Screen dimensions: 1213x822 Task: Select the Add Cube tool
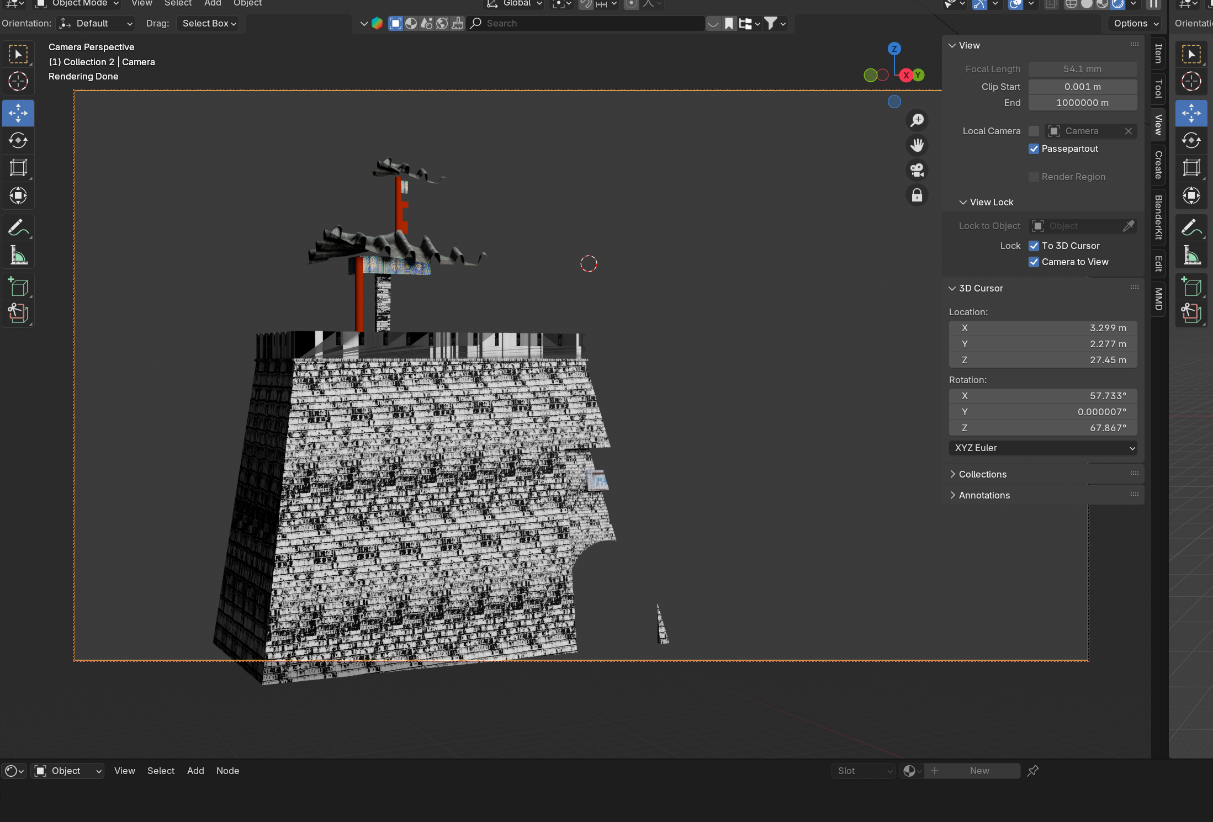click(x=18, y=286)
